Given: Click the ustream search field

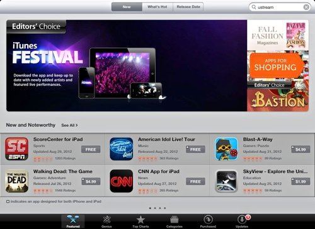Looking at the screenshot, I should (x=280, y=7).
